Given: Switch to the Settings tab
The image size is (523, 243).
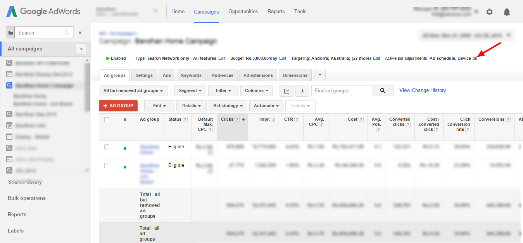Looking at the screenshot, I should coord(144,75).
